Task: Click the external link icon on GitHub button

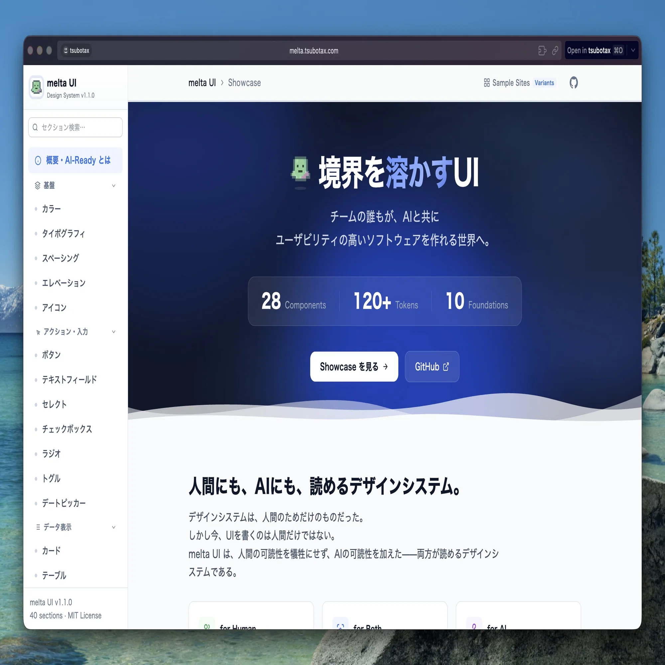Action: 446,366
